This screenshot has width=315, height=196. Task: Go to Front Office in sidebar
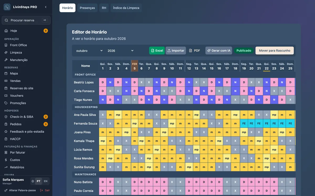(x=26, y=45)
